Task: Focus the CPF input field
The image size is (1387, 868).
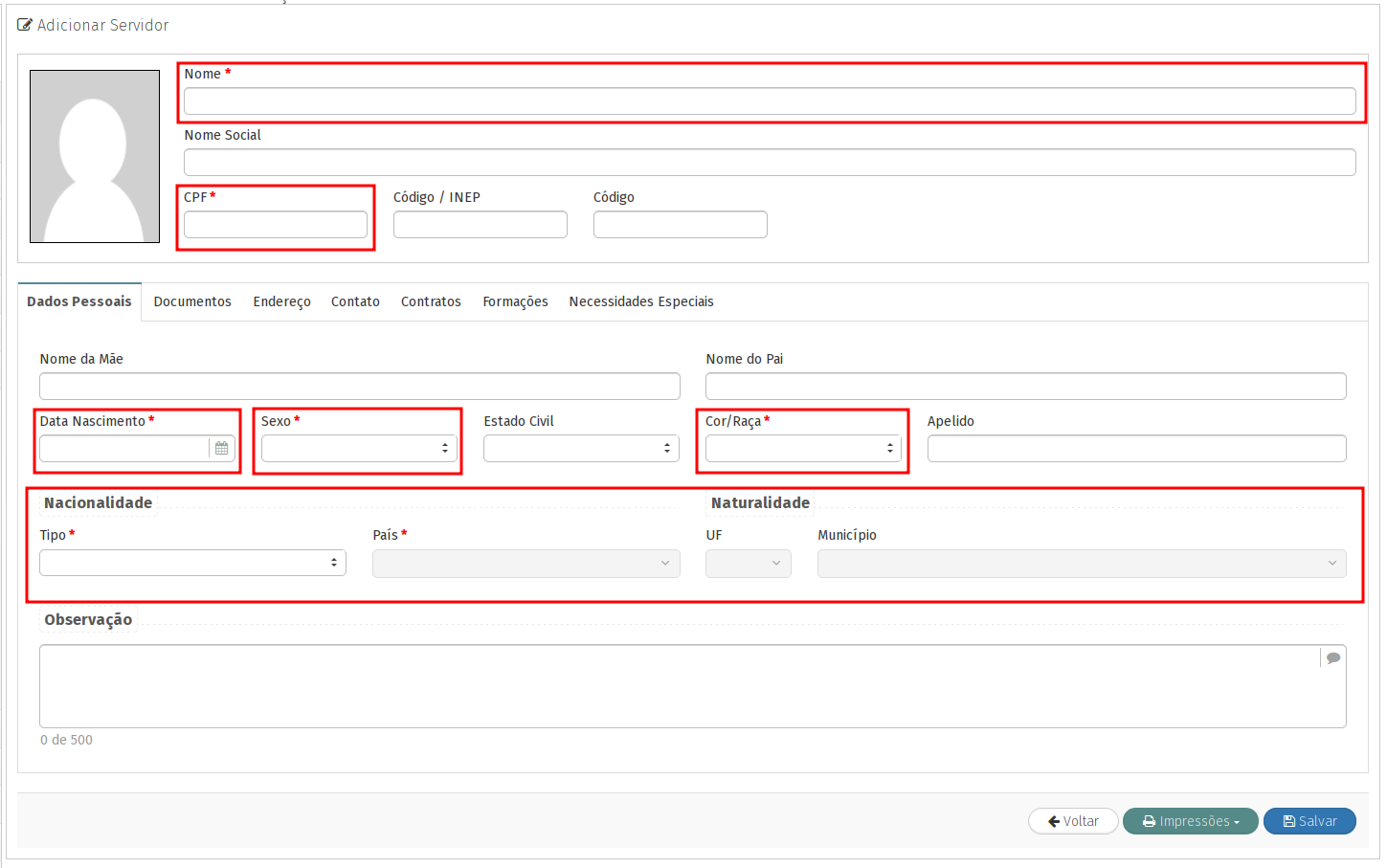Action: (276, 225)
